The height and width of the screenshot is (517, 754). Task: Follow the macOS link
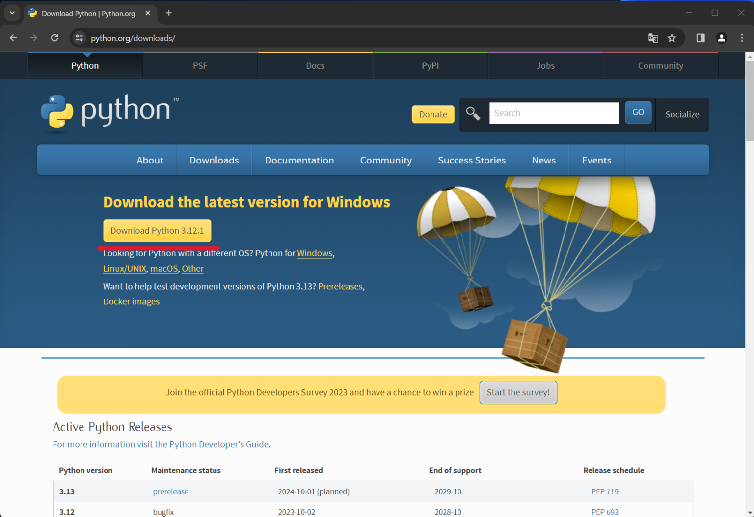pos(164,269)
